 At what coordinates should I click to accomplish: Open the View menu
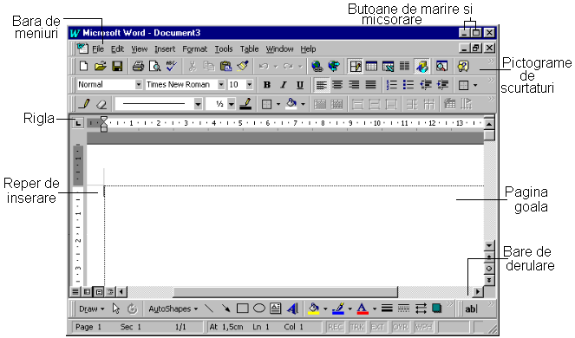140,49
